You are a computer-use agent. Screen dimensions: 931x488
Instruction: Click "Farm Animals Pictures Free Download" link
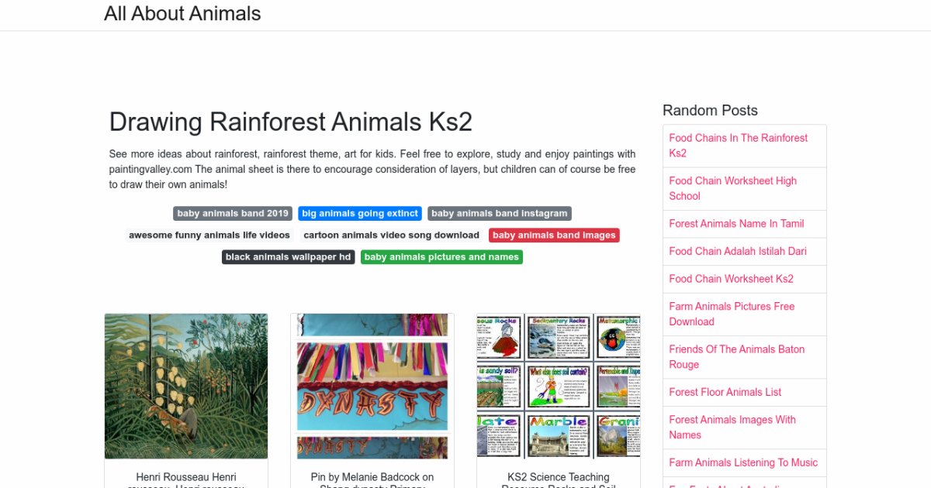[x=731, y=314]
